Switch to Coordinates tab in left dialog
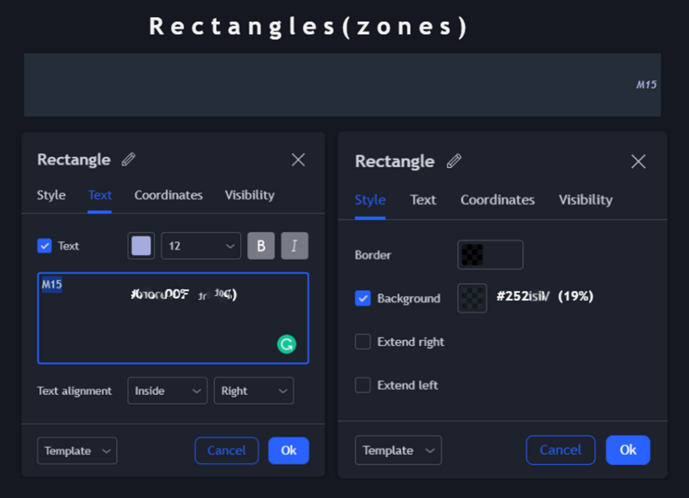 (x=169, y=195)
